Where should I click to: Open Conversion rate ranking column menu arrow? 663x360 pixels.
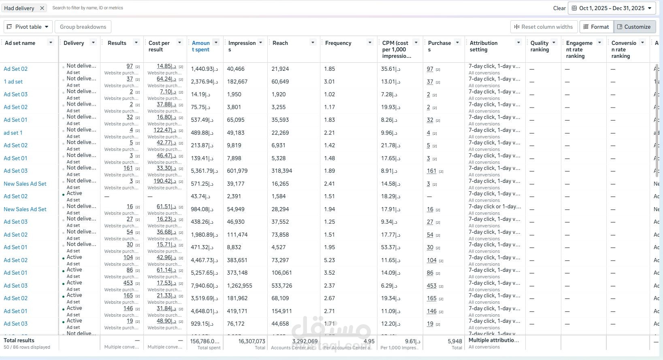pos(642,42)
